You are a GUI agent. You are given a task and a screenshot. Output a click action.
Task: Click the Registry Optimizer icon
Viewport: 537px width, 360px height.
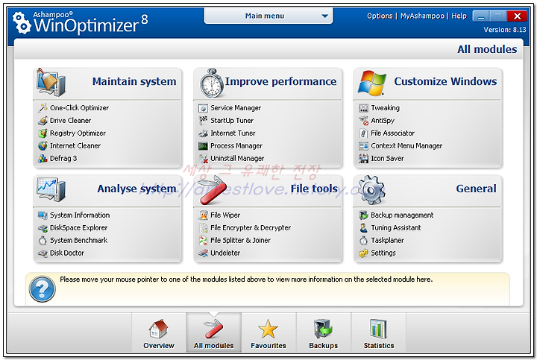point(43,133)
